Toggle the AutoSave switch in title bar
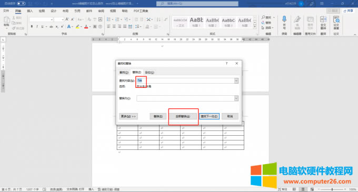The height and width of the screenshot is (192, 358). [21, 4]
